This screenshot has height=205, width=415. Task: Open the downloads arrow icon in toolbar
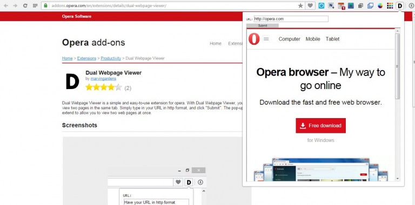pos(411,5)
